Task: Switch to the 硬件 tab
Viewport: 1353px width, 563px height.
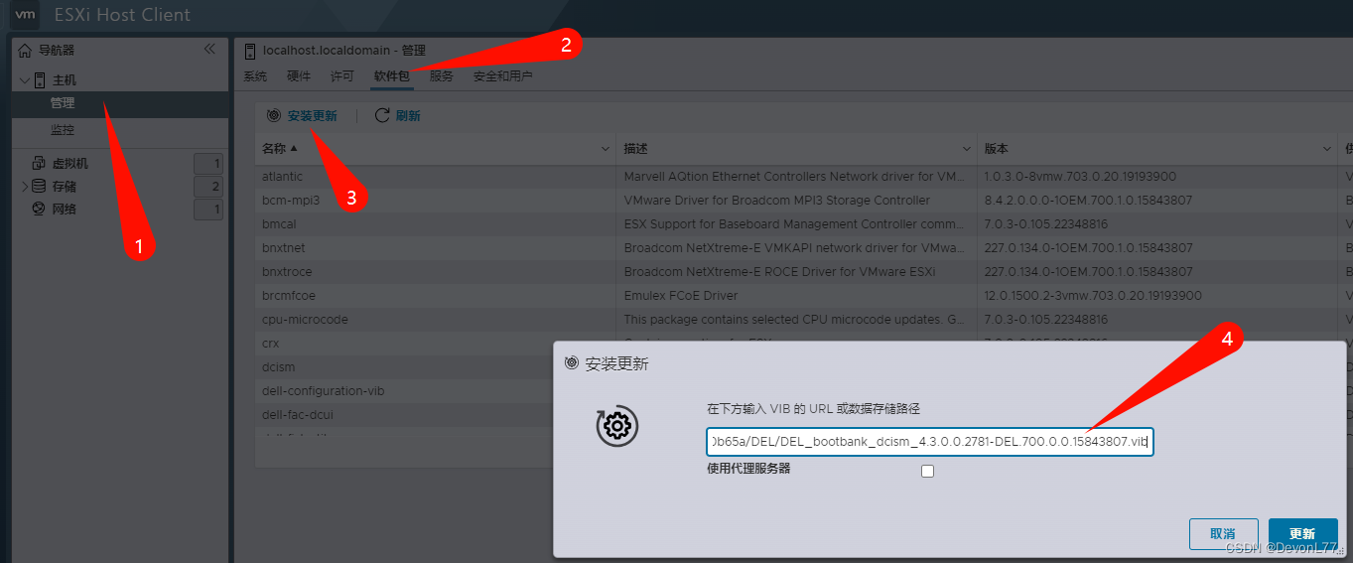Action: point(299,76)
